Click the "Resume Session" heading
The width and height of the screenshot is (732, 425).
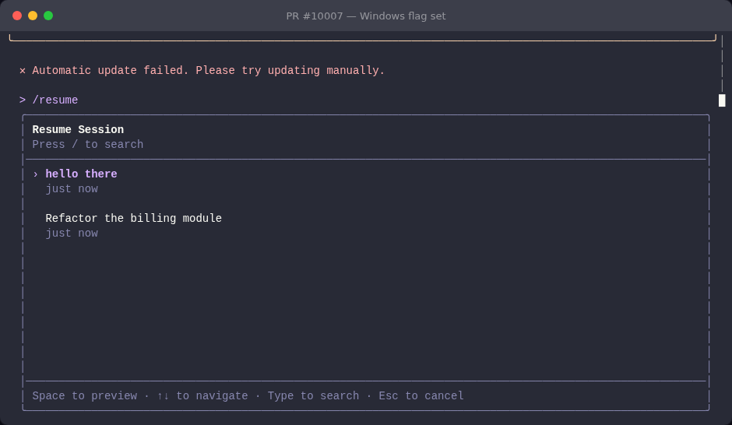click(78, 129)
